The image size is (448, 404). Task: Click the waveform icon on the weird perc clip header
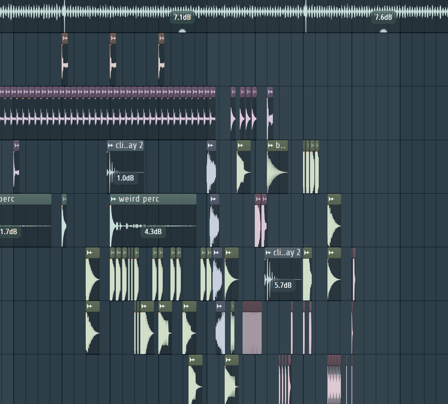(x=114, y=199)
